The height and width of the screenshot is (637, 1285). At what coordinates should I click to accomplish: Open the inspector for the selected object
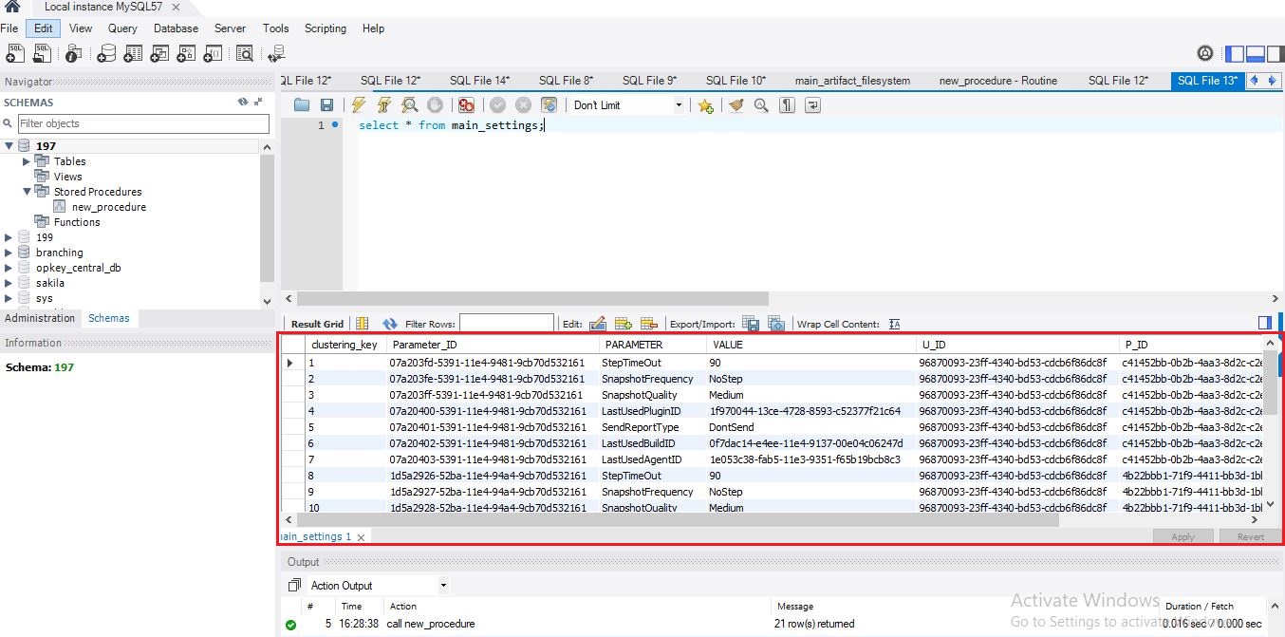tap(74, 53)
